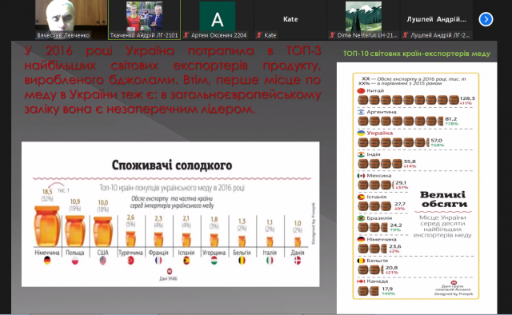The height and width of the screenshot is (315, 512).
Task: Select Лушпей Андрій's participant tile
Action: (x=437, y=19)
